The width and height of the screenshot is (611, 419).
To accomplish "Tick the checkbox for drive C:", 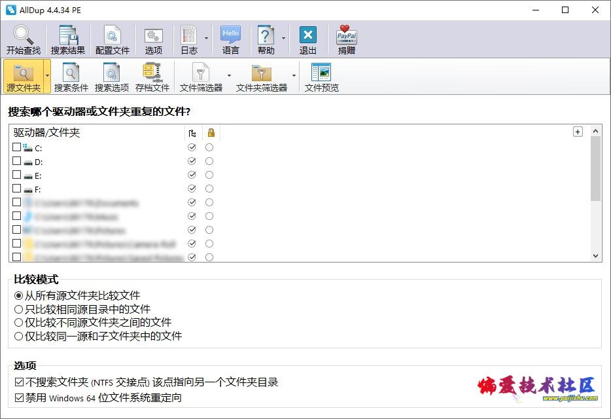I will click(16, 147).
